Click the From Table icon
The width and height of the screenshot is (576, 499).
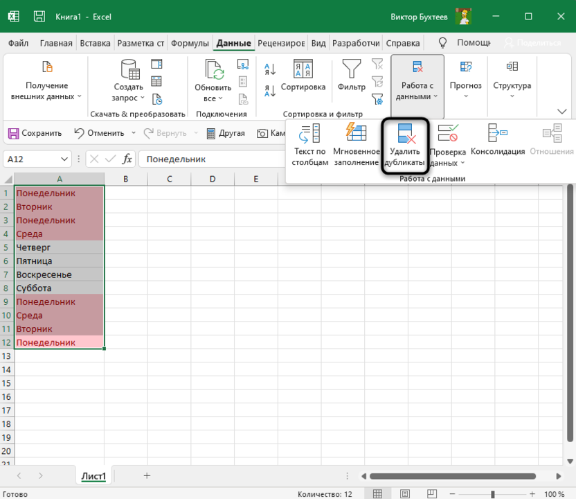[x=157, y=81]
